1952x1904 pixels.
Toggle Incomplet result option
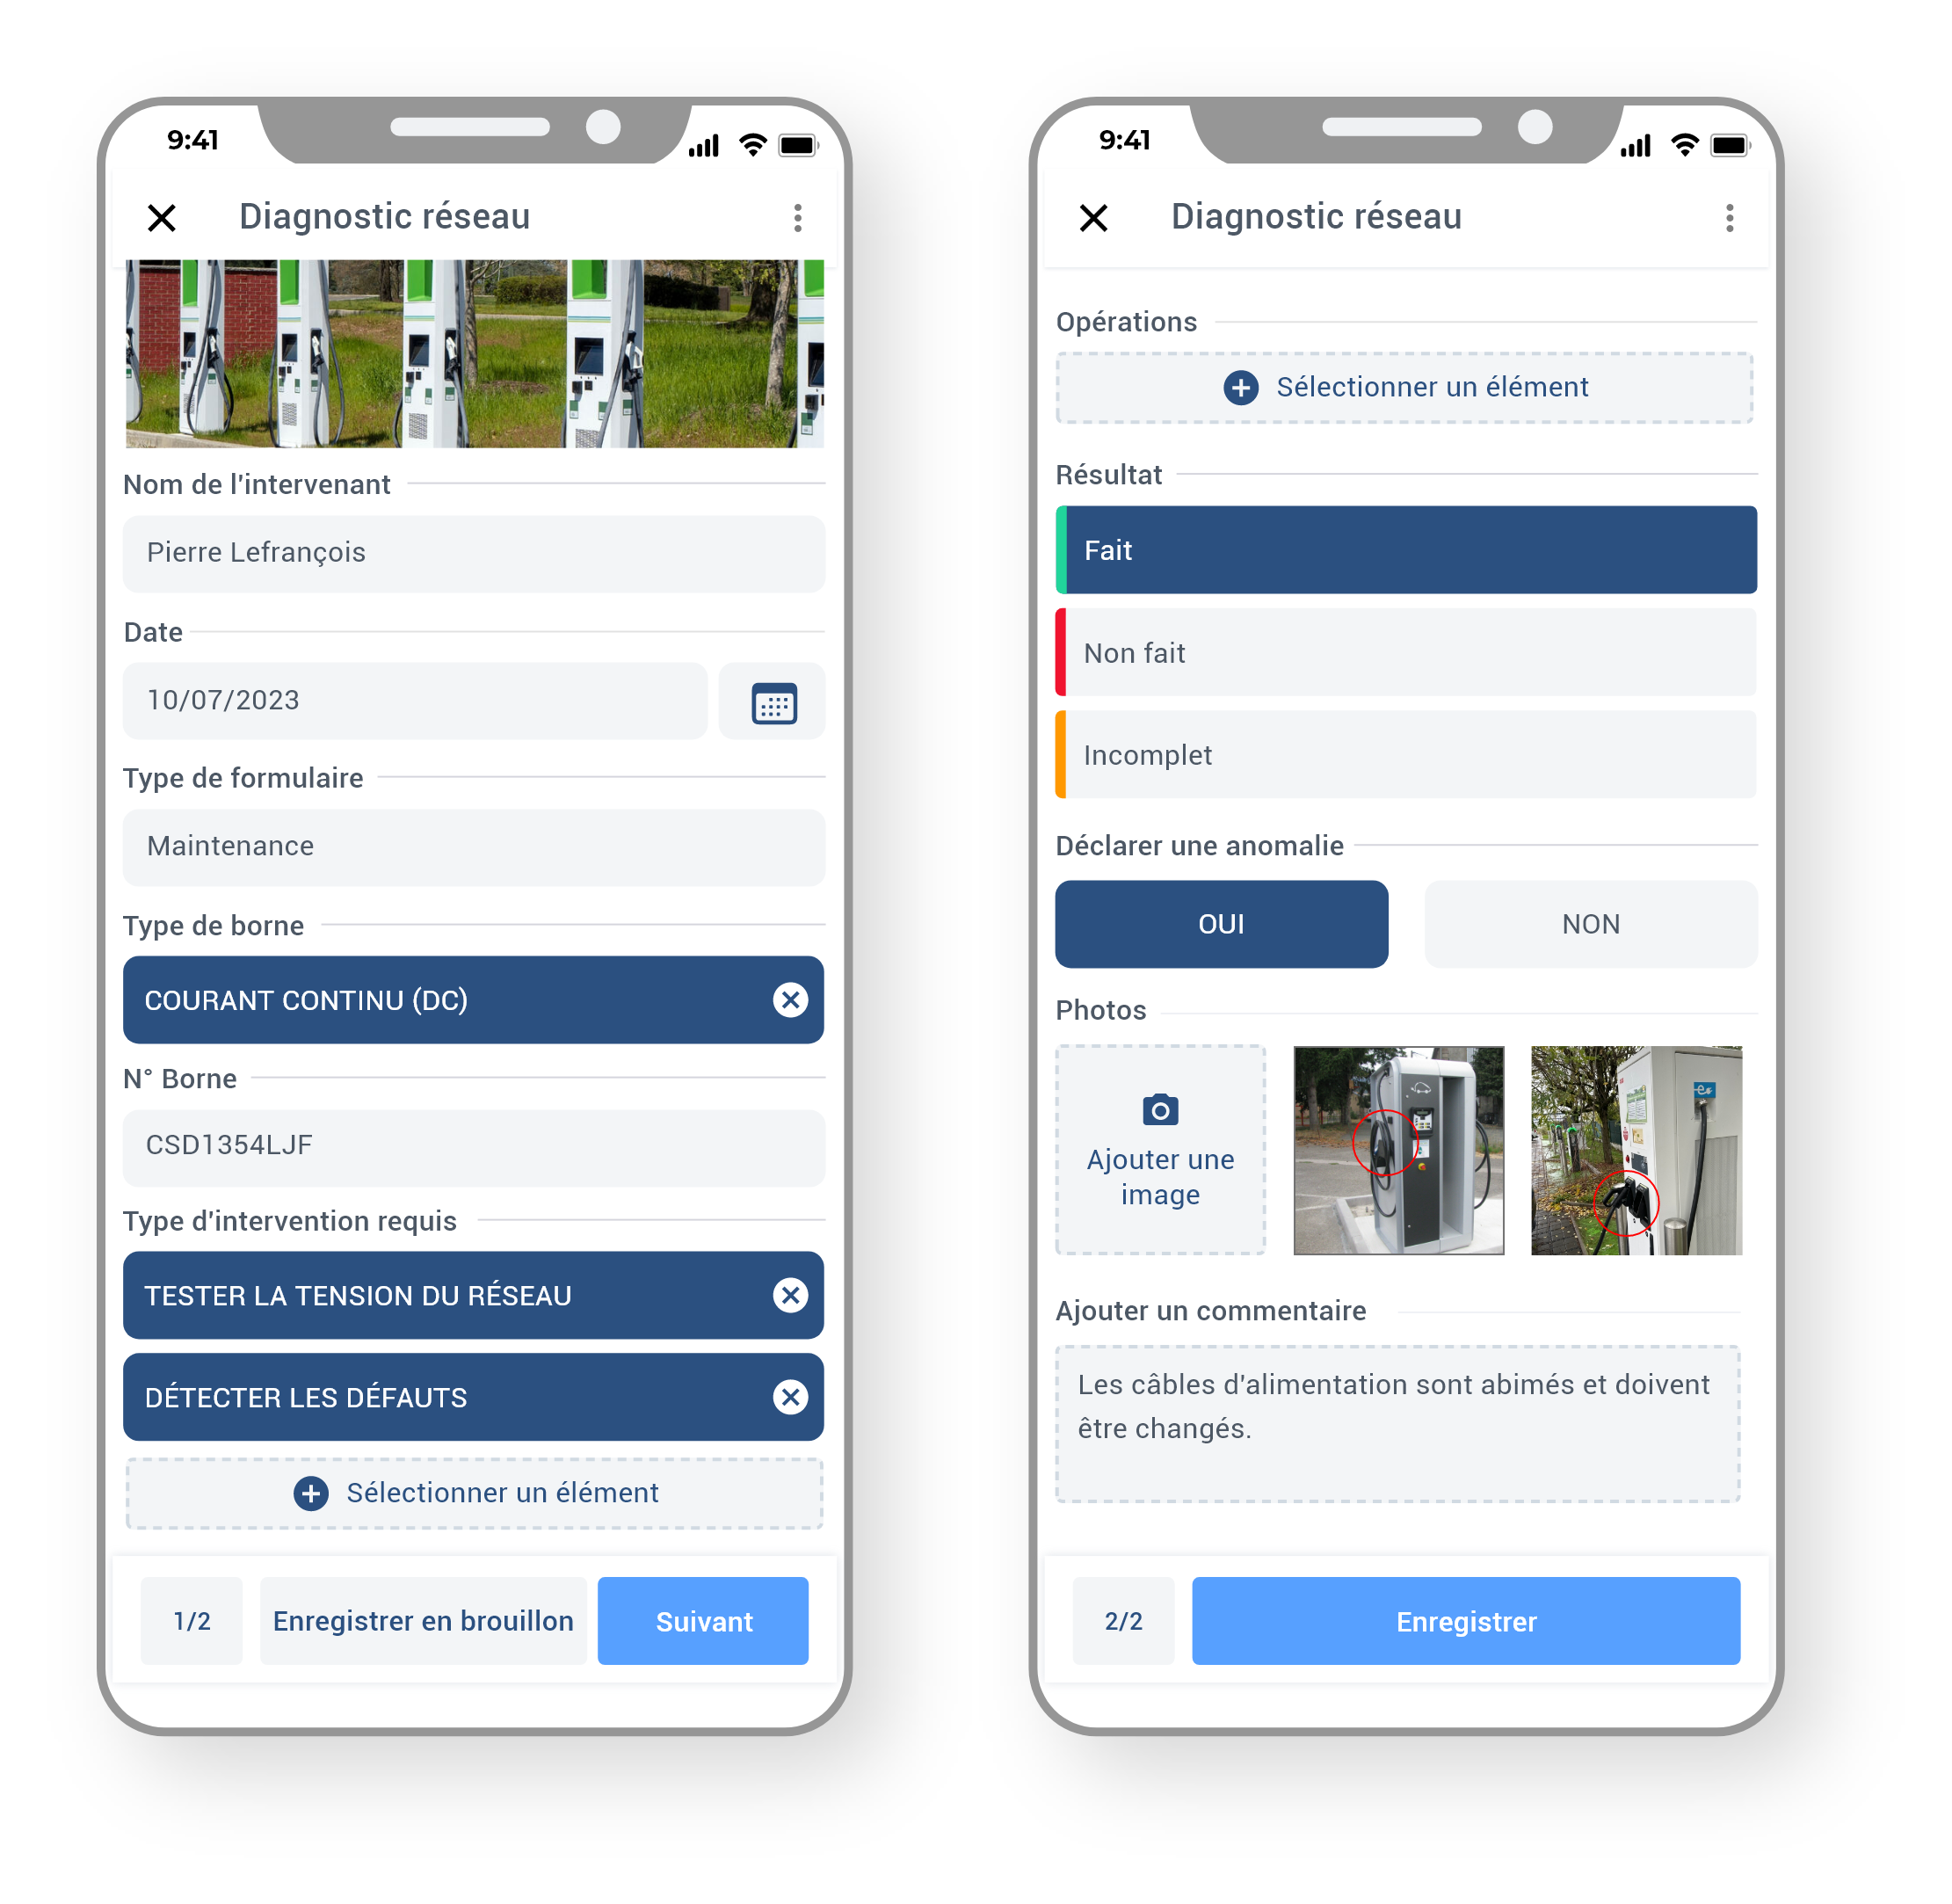pos(1403,755)
